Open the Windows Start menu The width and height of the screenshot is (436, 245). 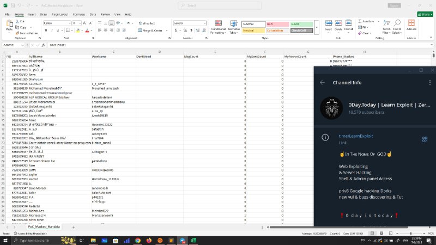click(5, 240)
